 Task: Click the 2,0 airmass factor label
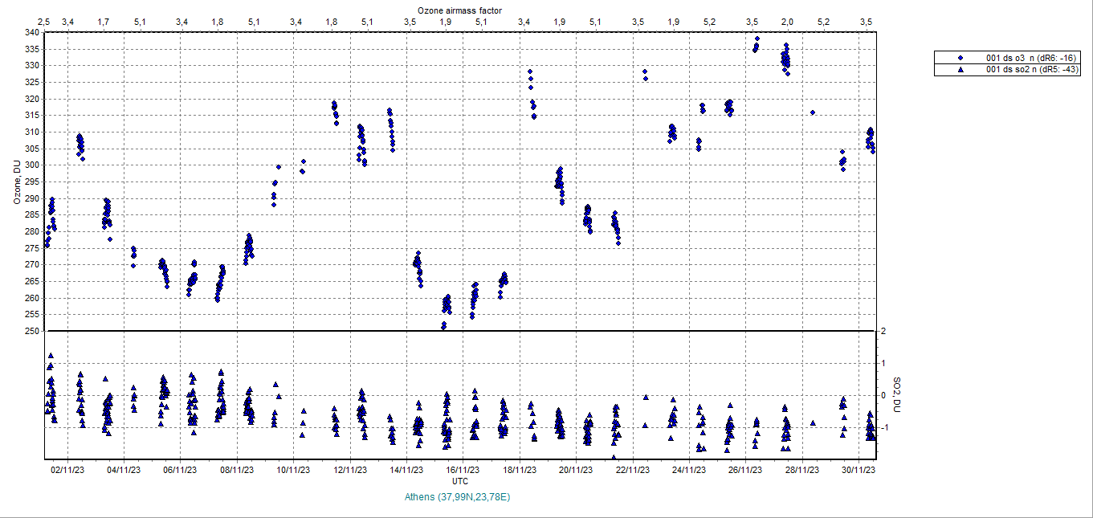(x=787, y=21)
